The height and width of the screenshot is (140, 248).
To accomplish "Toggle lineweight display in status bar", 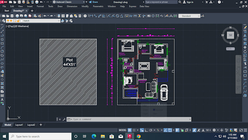I will click(177, 130).
